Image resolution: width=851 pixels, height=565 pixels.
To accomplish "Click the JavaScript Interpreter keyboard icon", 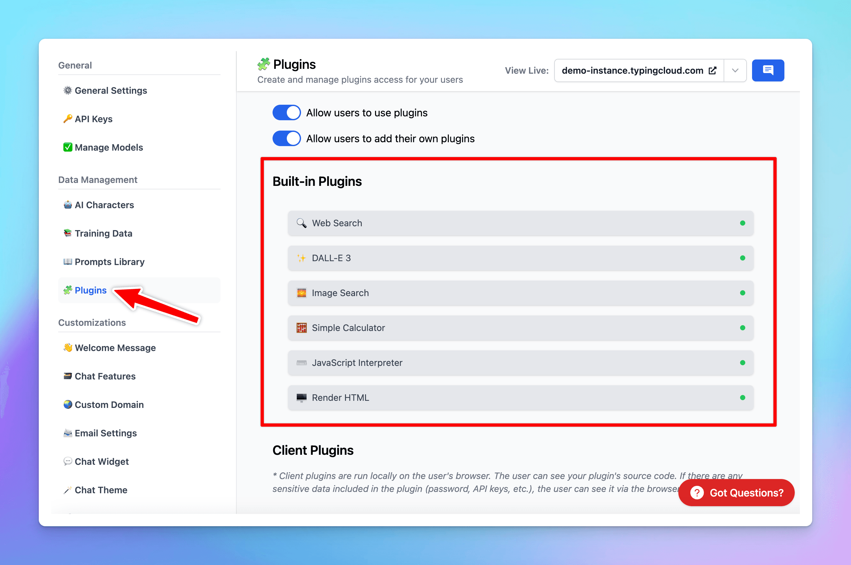I will tap(301, 363).
